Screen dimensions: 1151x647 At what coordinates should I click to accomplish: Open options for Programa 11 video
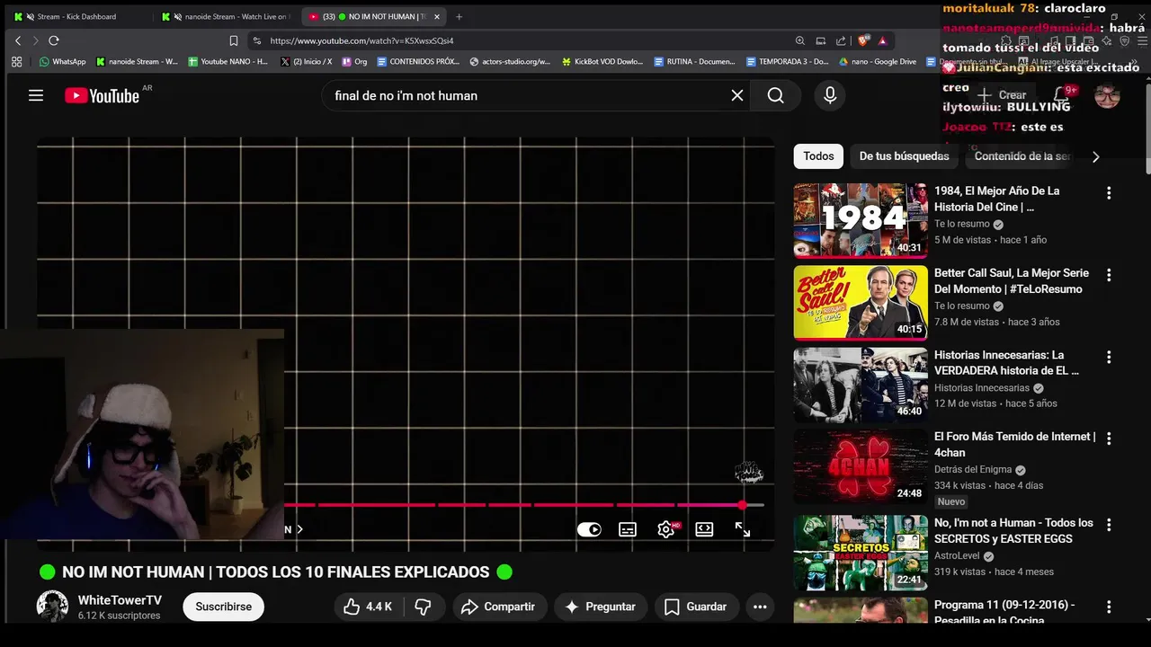[x=1109, y=607]
